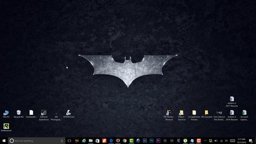Click the Cortana circle icon

point(12,140)
